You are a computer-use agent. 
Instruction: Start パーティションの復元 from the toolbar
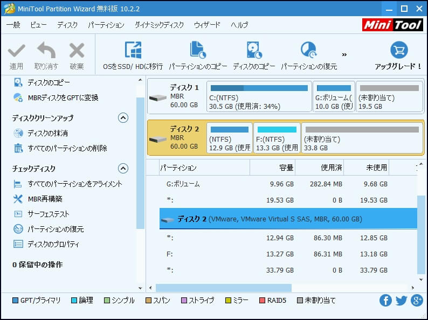(x=309, y=50)
